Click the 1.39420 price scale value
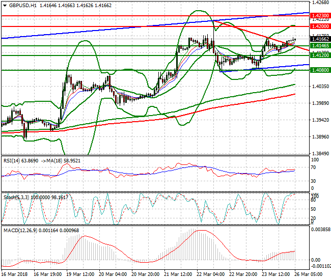Screen dimensions: 331x280 click(x=320, y=120)
